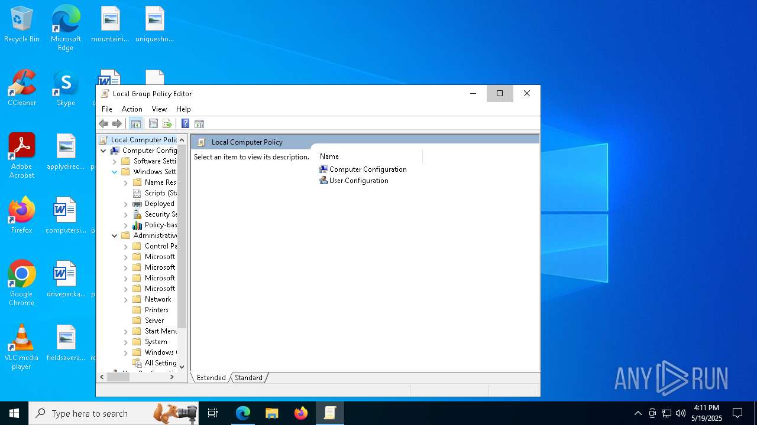Screen dimensions: 757x425
Task: Click the tree's horizontal scroll-right arrow
Action: coord(172,377)
